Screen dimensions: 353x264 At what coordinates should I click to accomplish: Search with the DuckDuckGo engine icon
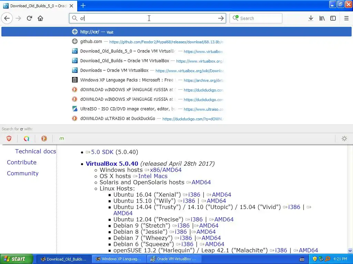click(x=44, y=139)
